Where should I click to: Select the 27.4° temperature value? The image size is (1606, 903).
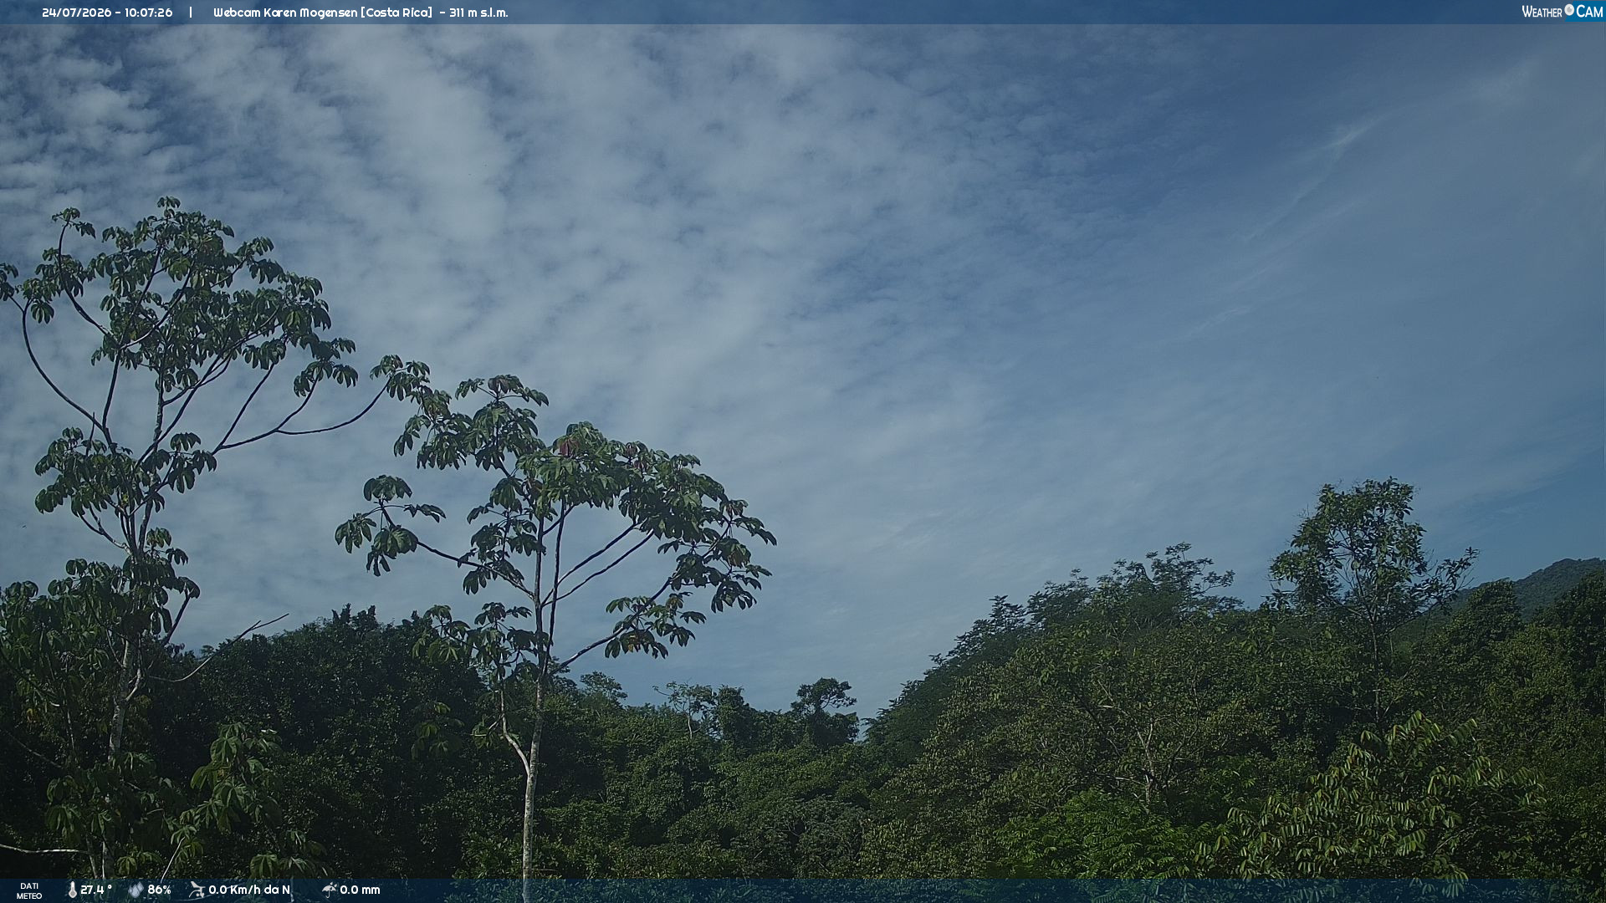coord(96,890)
